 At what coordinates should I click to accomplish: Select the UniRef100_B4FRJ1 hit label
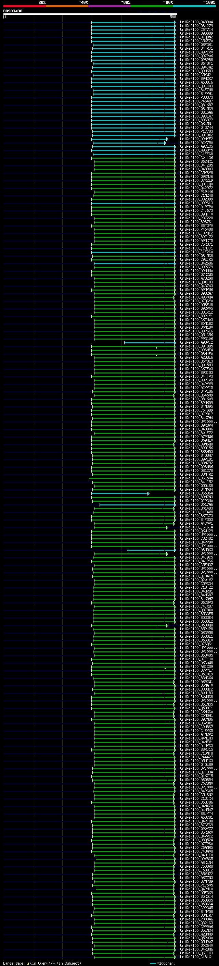196,48
